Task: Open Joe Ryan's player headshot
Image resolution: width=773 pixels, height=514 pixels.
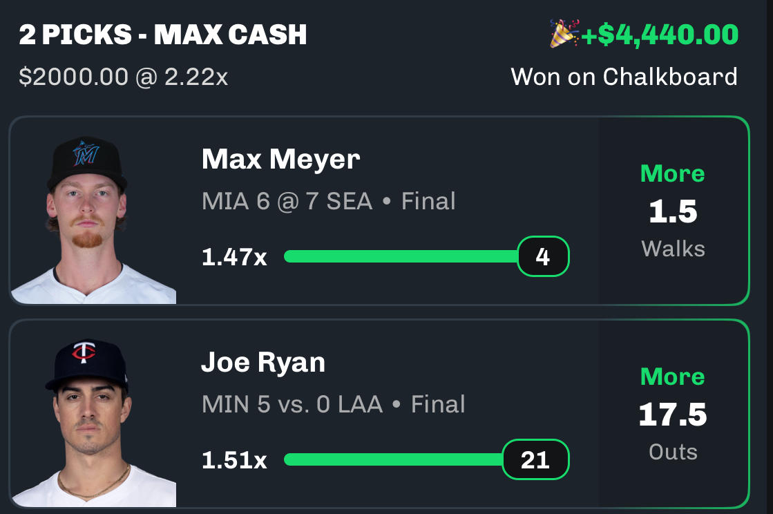Action: 93,423
